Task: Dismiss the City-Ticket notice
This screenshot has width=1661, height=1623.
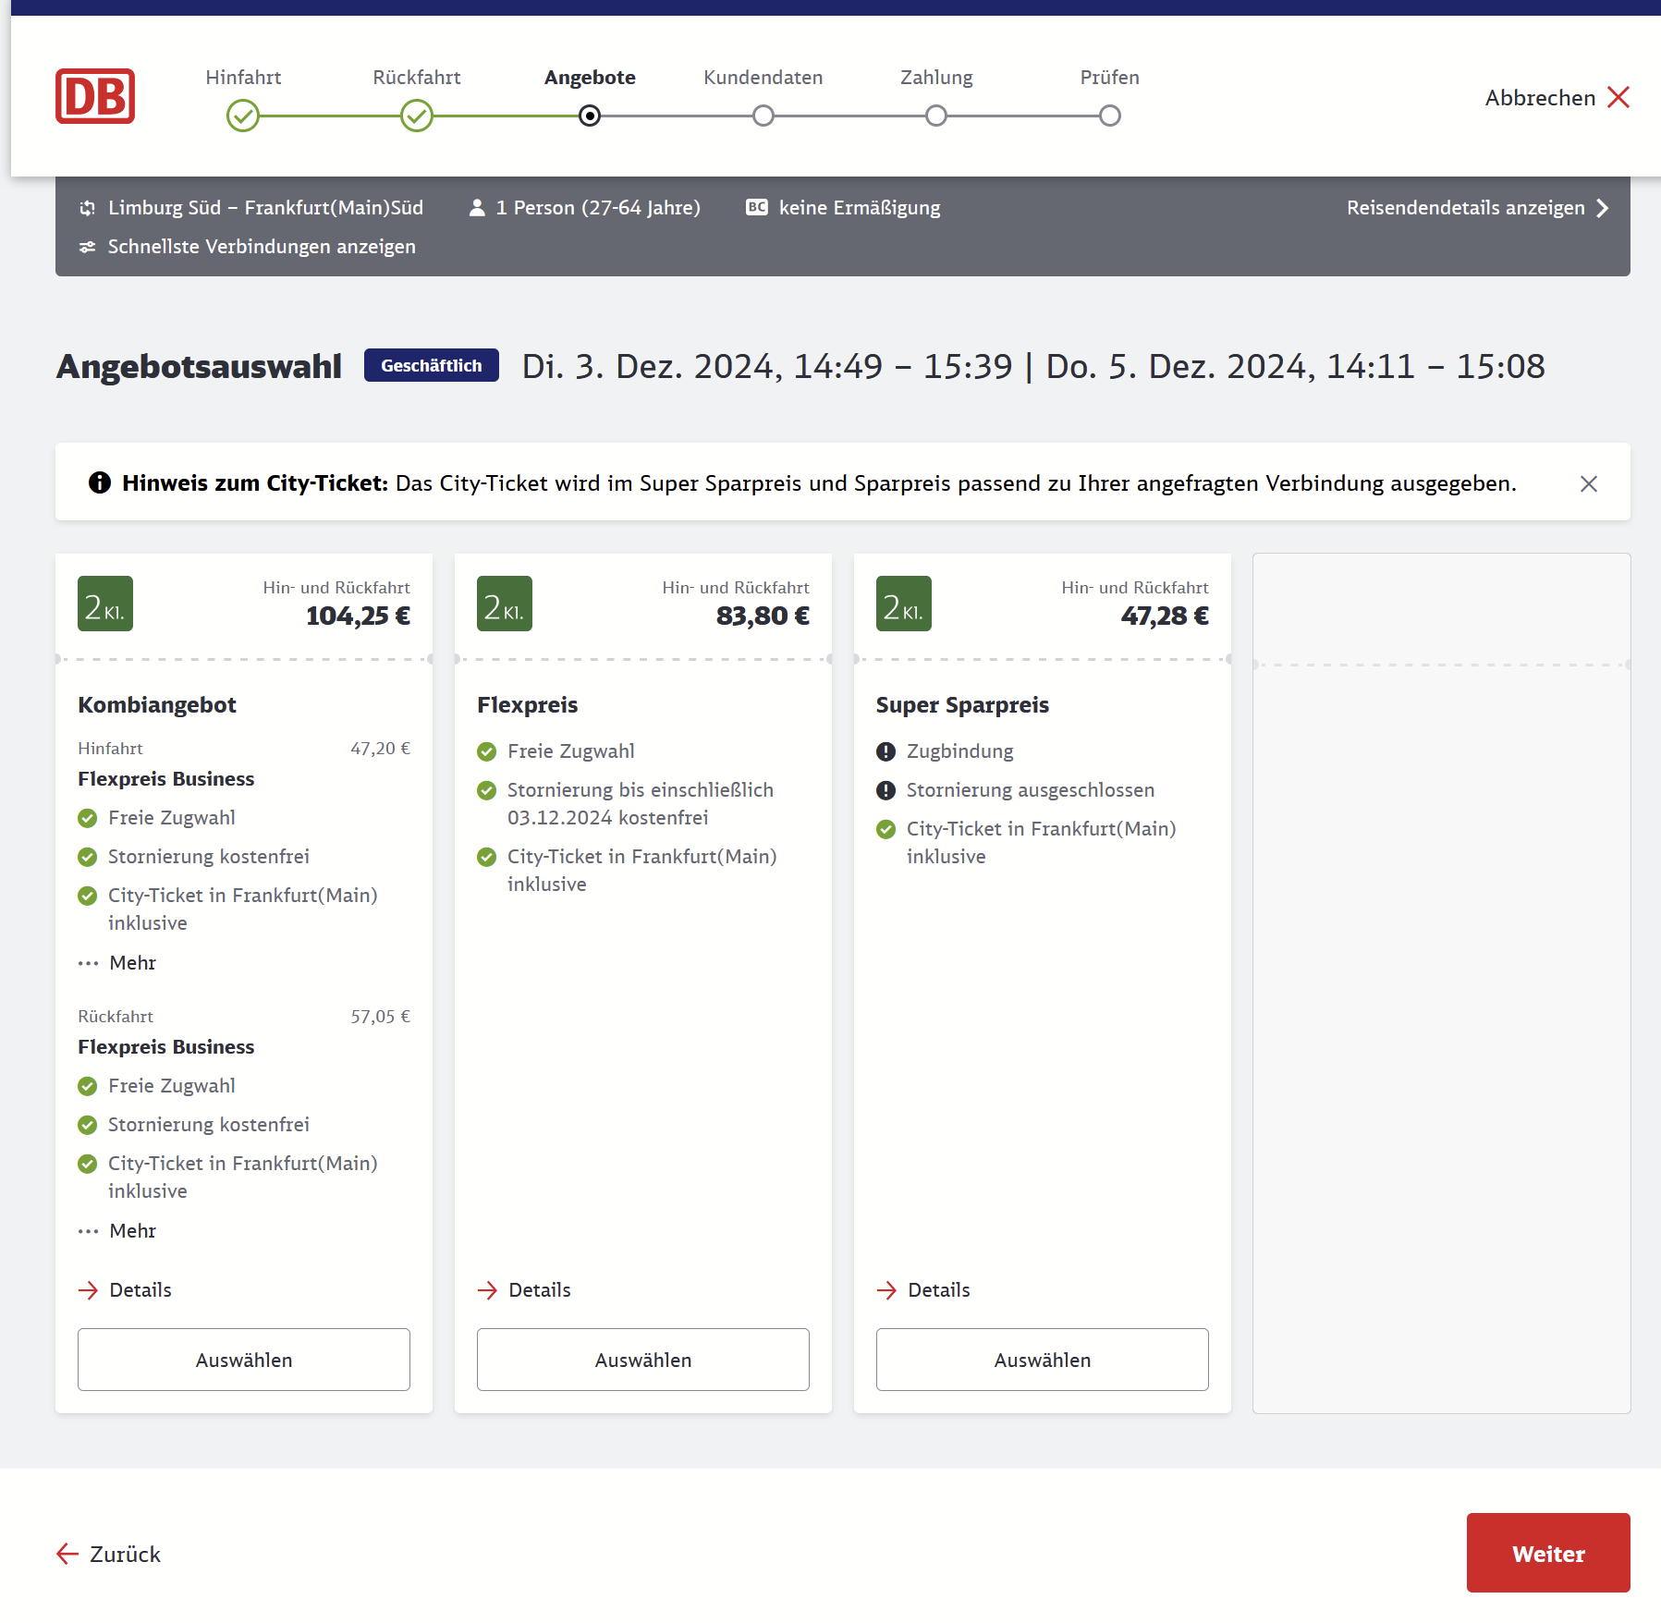Action: [x=1589, y=483]
